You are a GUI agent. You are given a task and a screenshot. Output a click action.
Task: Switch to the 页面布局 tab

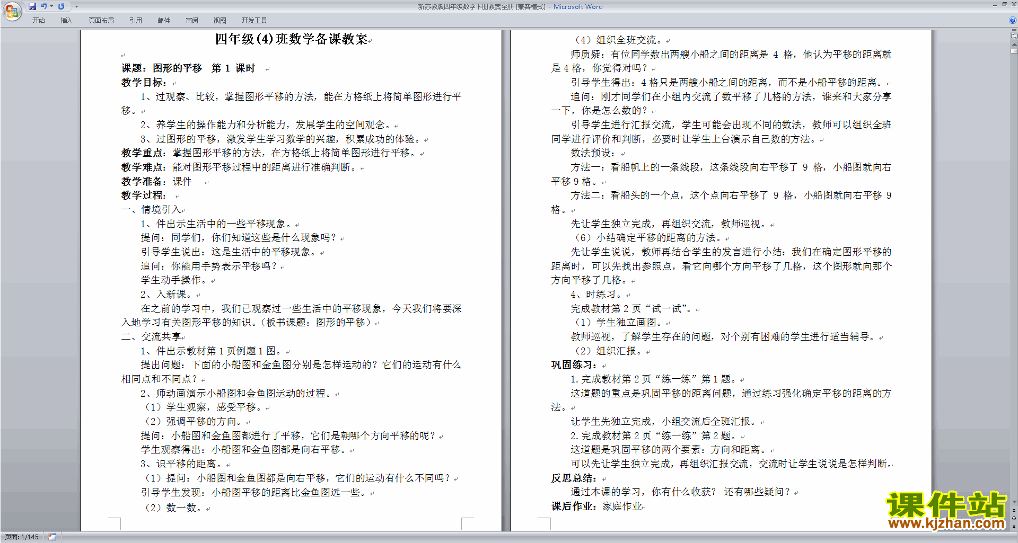point(101,20)
